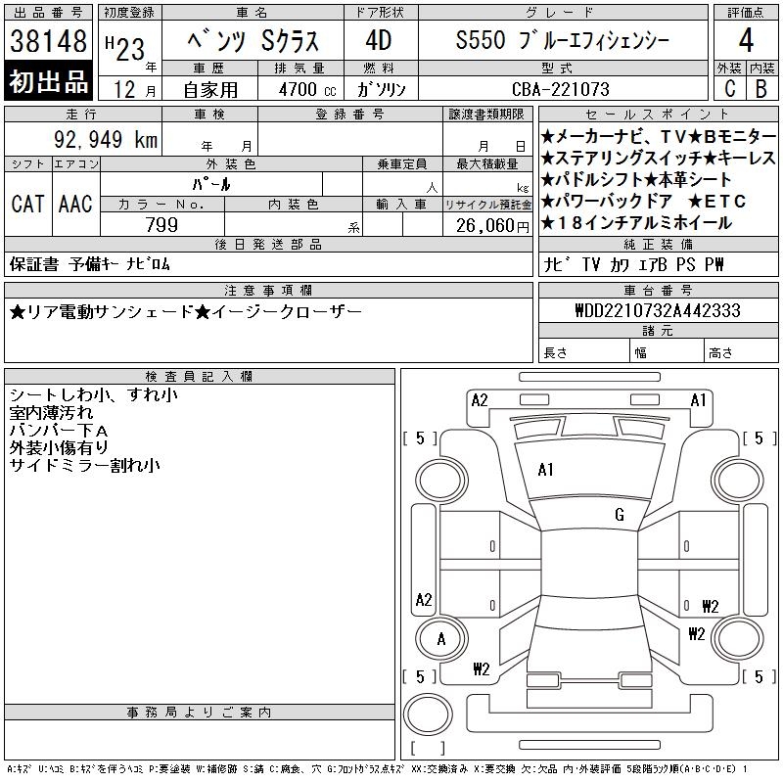
Task: Click the CAT shift type value
Action: (x=28, y=204)
